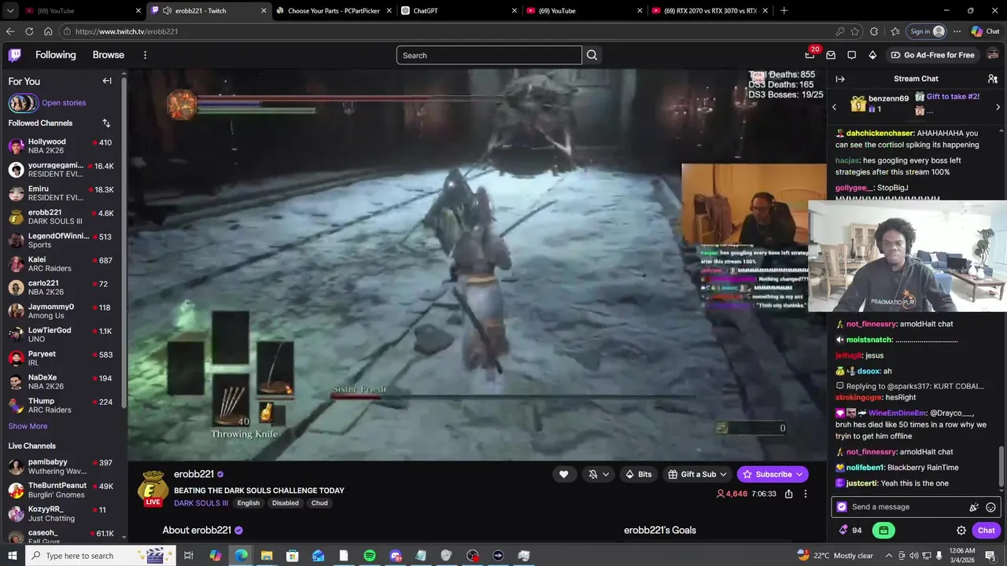Image resolution: width=1007 pixels, height=566 pixels.
Task: Send message with Chat button
Action: (x=987, y=531)
